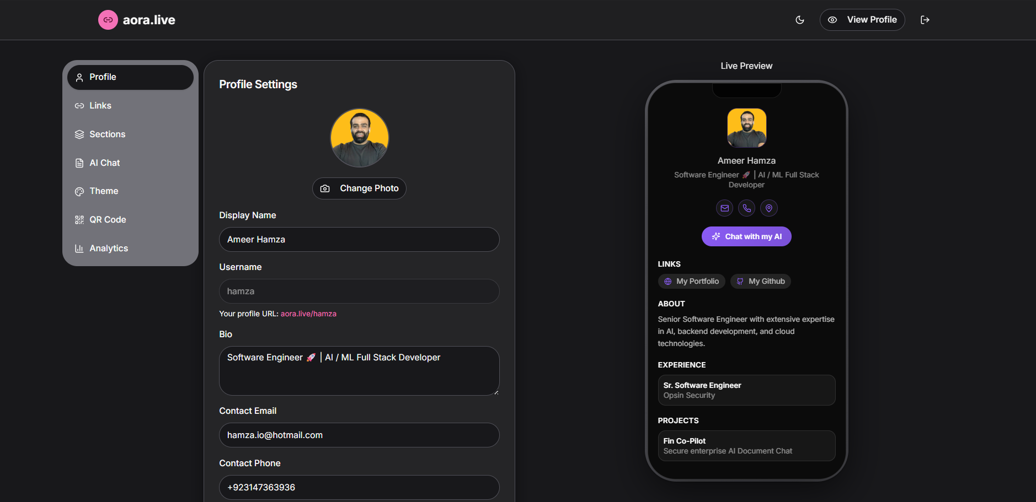Click the Chat with my AI button
The image size is (1036, 502).
(746, 236)
